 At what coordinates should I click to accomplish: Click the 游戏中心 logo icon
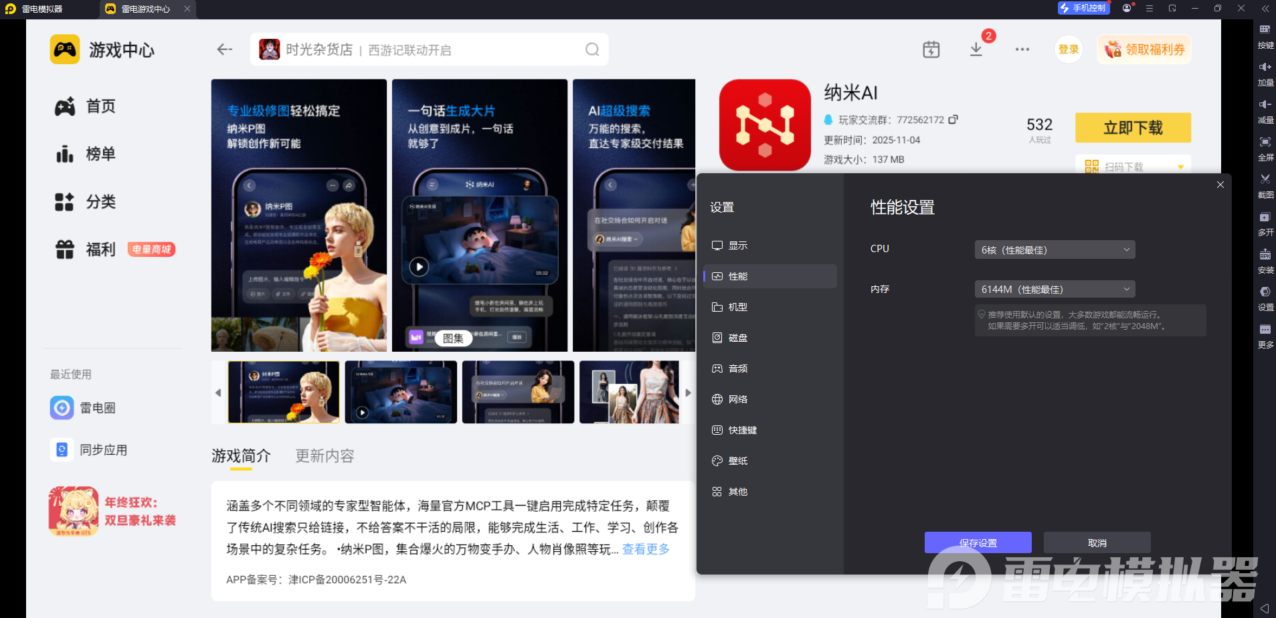click(x=65, y=49)
